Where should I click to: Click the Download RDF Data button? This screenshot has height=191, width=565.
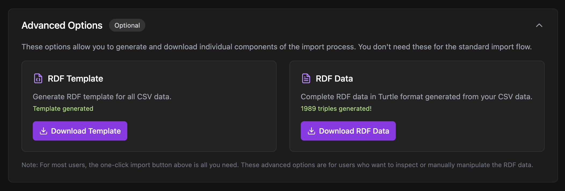[348, 131]
